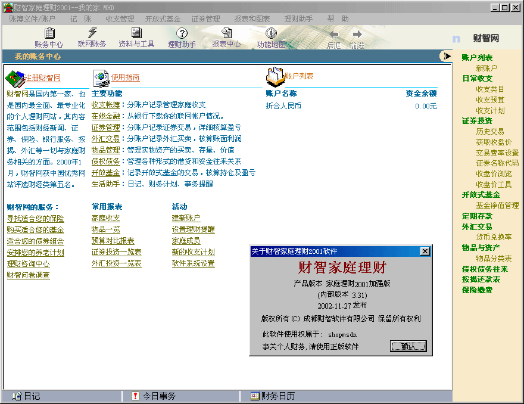Select 收盘价浏览 in the sidebar

(494, 173)
